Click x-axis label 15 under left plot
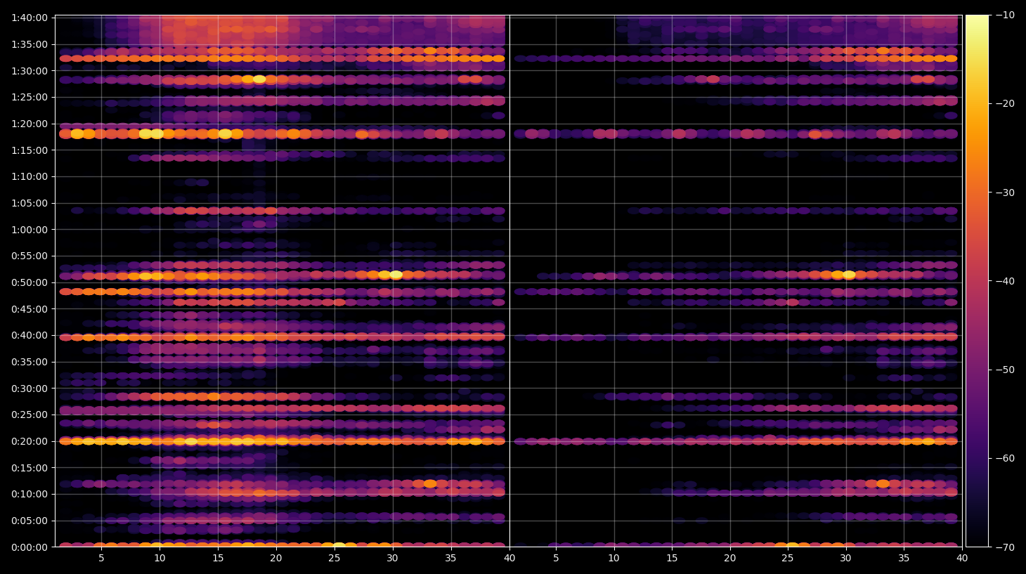 [x=218, y=559]
